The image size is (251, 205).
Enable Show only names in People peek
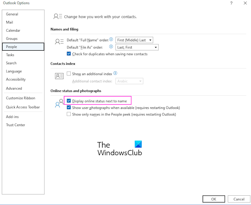(69, 114)
